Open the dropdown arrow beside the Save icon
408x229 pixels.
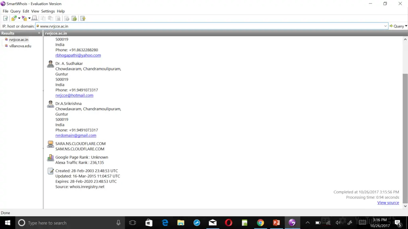29,18
